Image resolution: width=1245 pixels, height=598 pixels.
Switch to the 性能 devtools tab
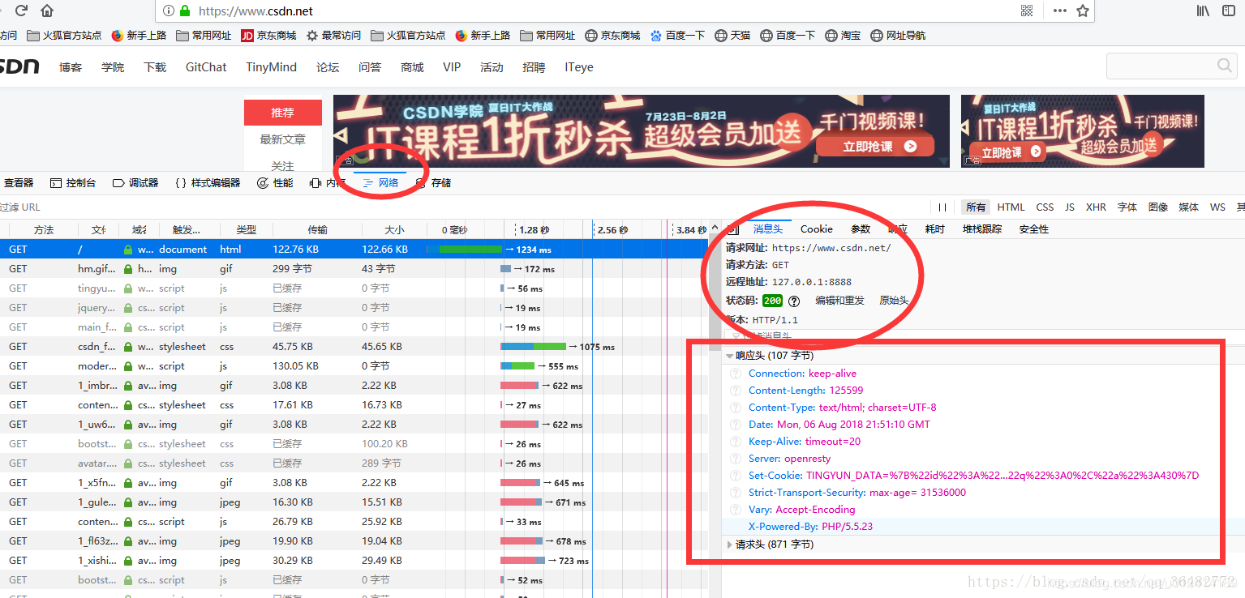(x=275, y=183)
